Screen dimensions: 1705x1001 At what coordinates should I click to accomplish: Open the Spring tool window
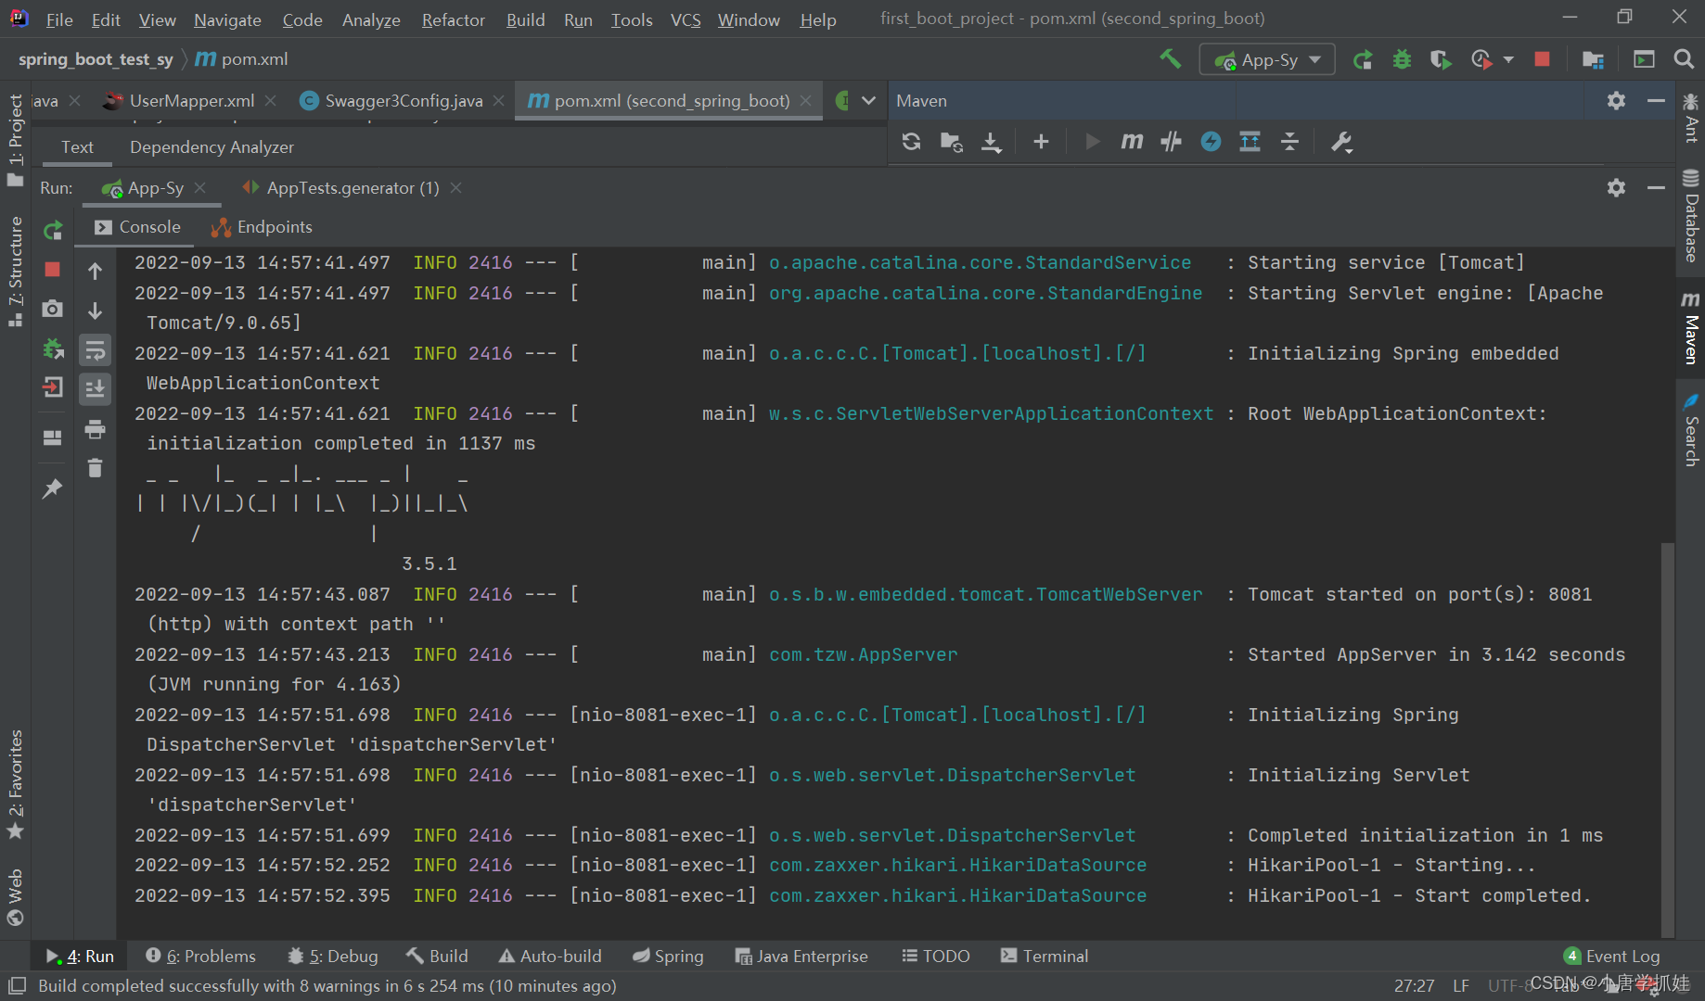click(x=668, y=956)
